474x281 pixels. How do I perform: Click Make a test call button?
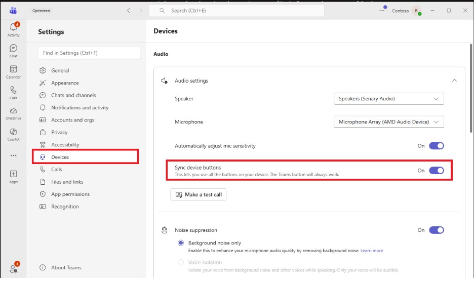199,194
